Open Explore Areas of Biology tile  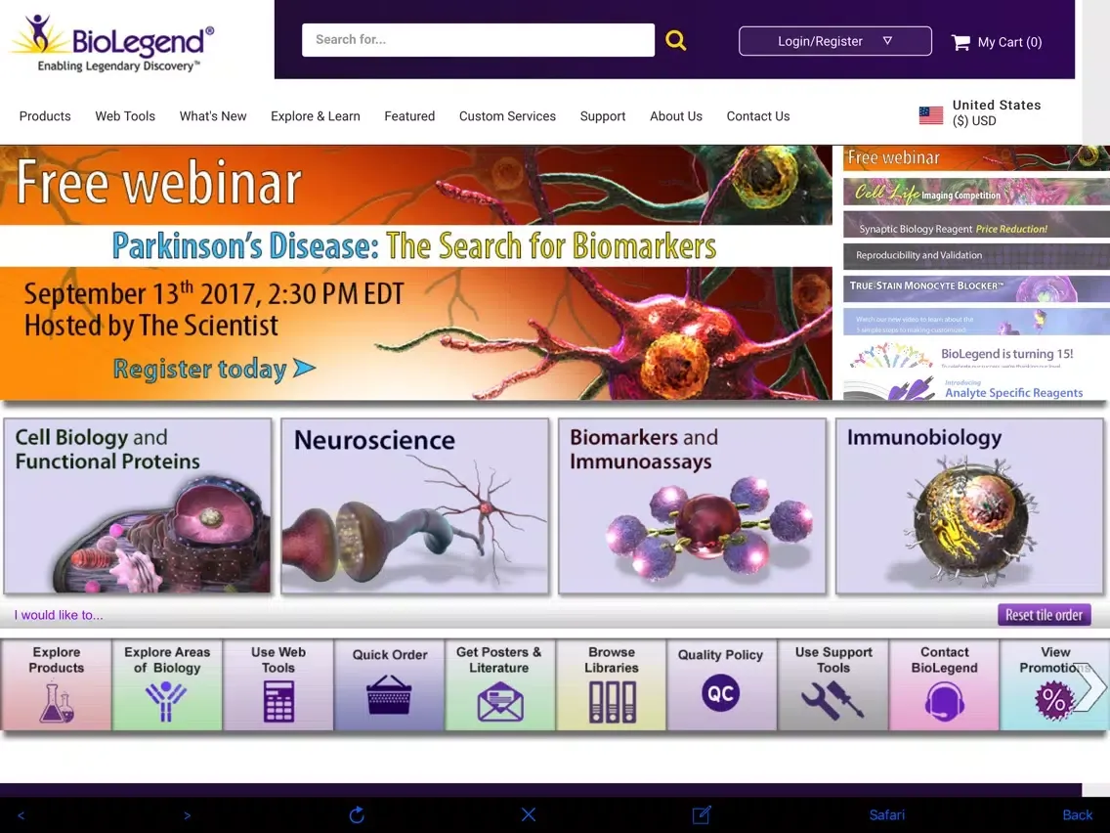click(167, 684)
